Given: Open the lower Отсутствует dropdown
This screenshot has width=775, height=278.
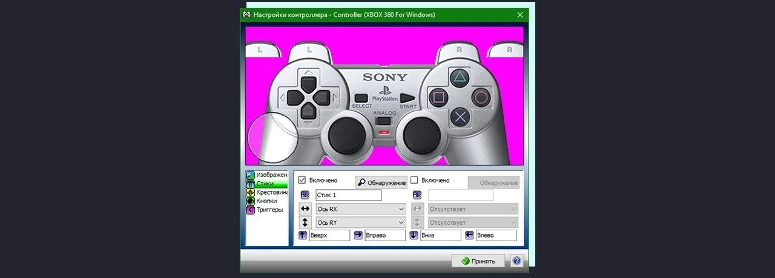Looking at the screenshot, I should tap(473, 222).
